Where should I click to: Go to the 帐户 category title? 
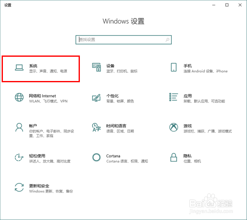[x=33, y=126]
